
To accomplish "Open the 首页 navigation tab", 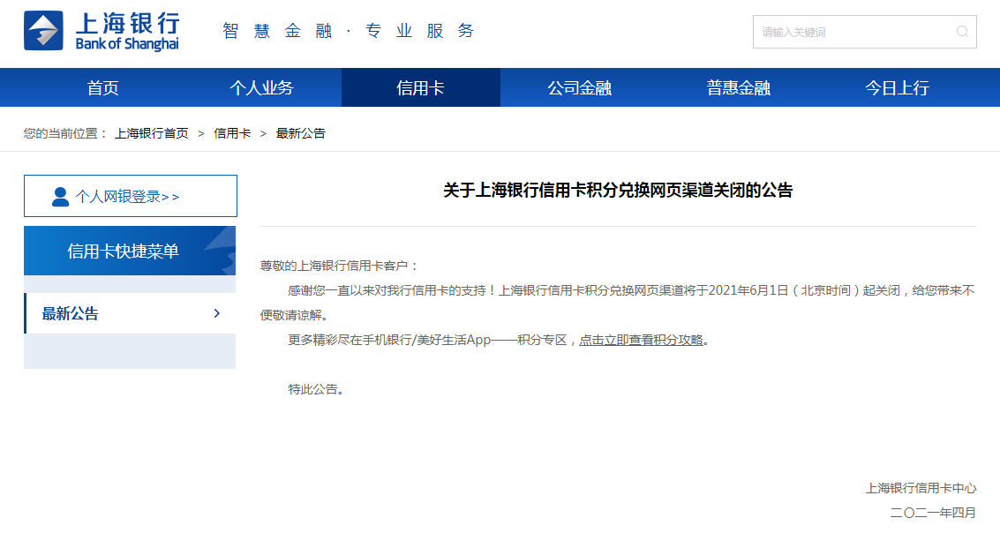I will point(102,87).
